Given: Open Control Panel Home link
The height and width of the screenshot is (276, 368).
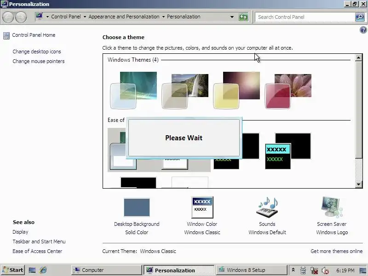Looking at the screenshot, I should tap(34, 35).
